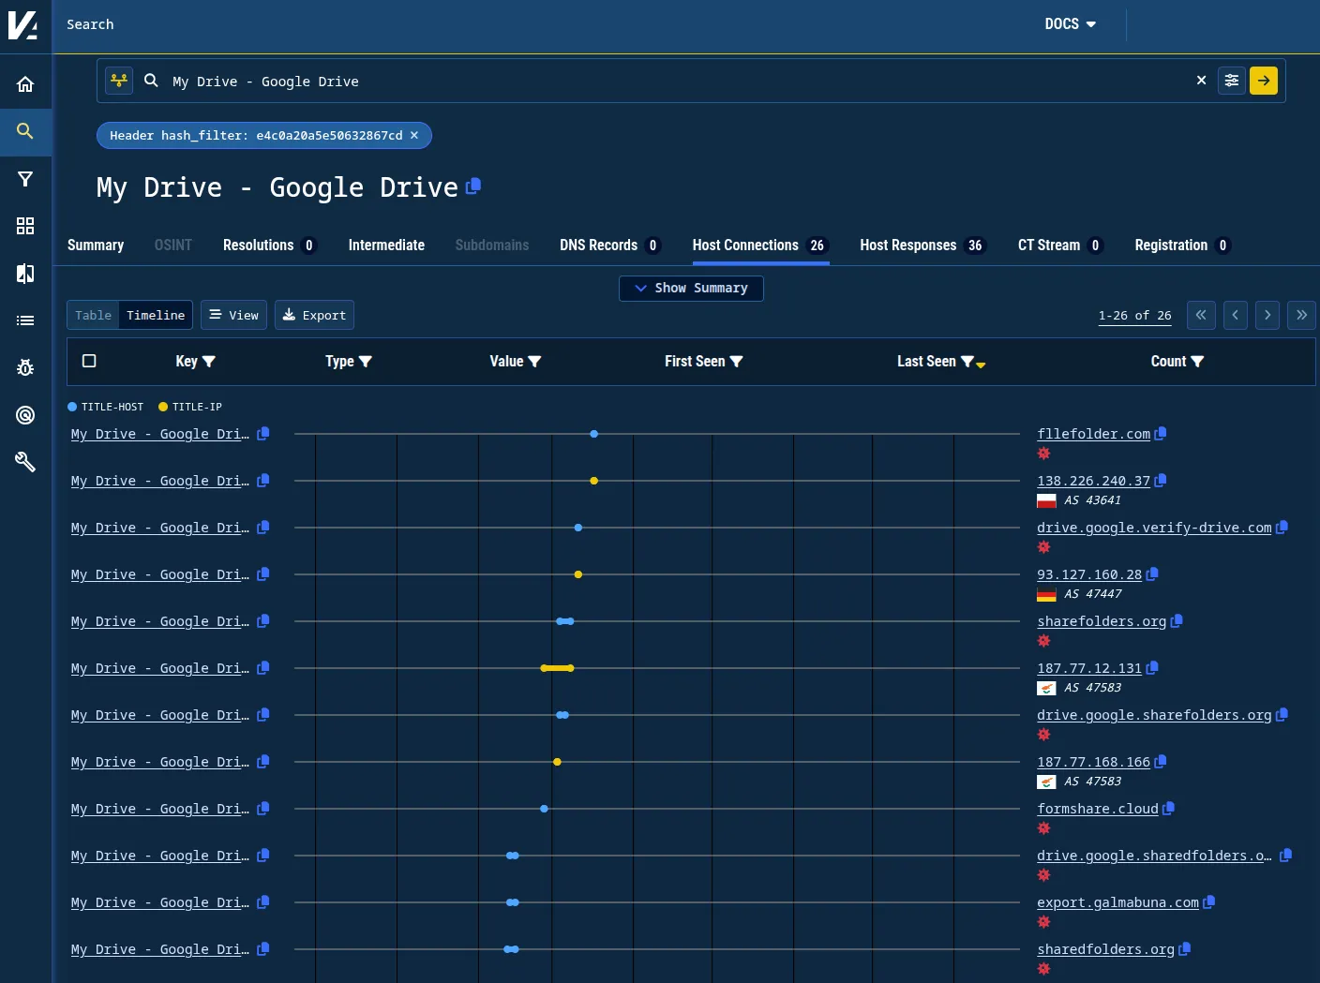Click the Export button
Screen dimensions: 1320x983
pos(314,315)
